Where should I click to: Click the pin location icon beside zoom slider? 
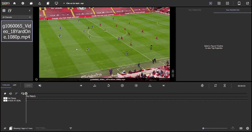233,128
